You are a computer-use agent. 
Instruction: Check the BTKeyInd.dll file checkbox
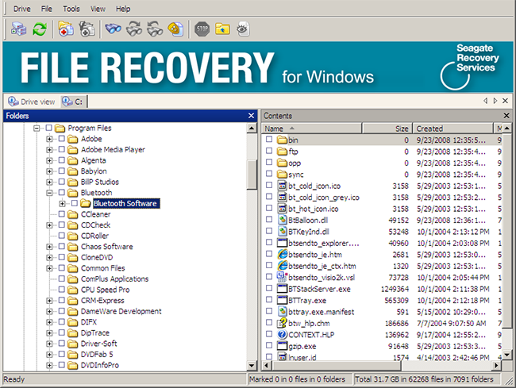269,231
